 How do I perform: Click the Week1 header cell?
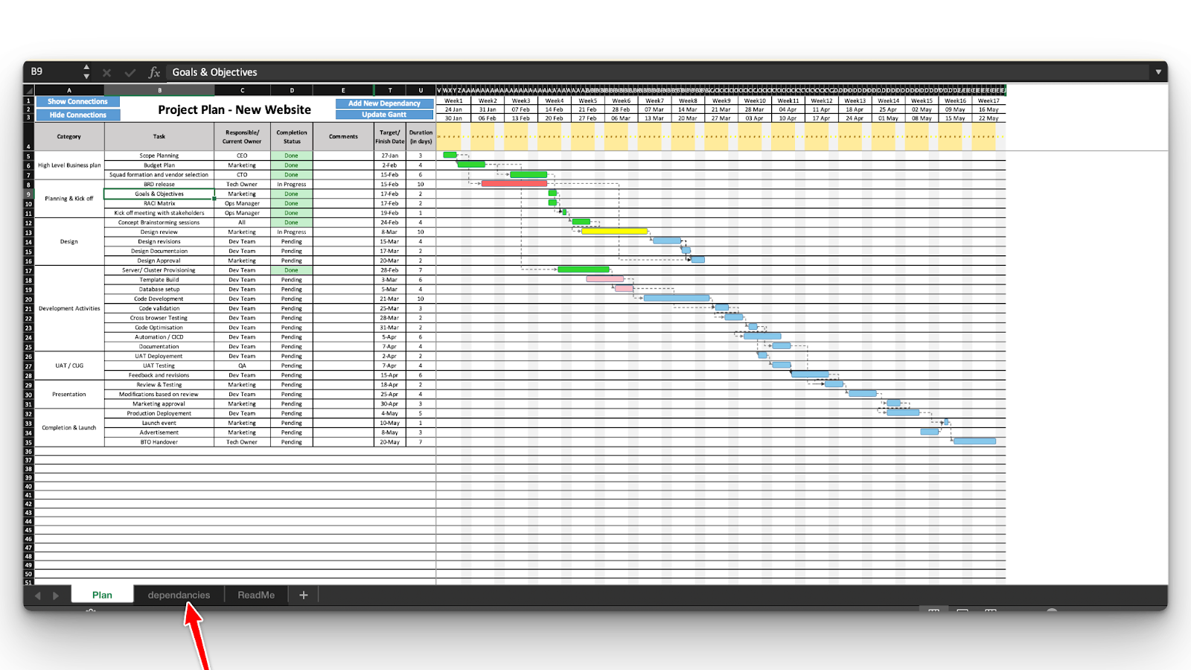tap(453, 100)
